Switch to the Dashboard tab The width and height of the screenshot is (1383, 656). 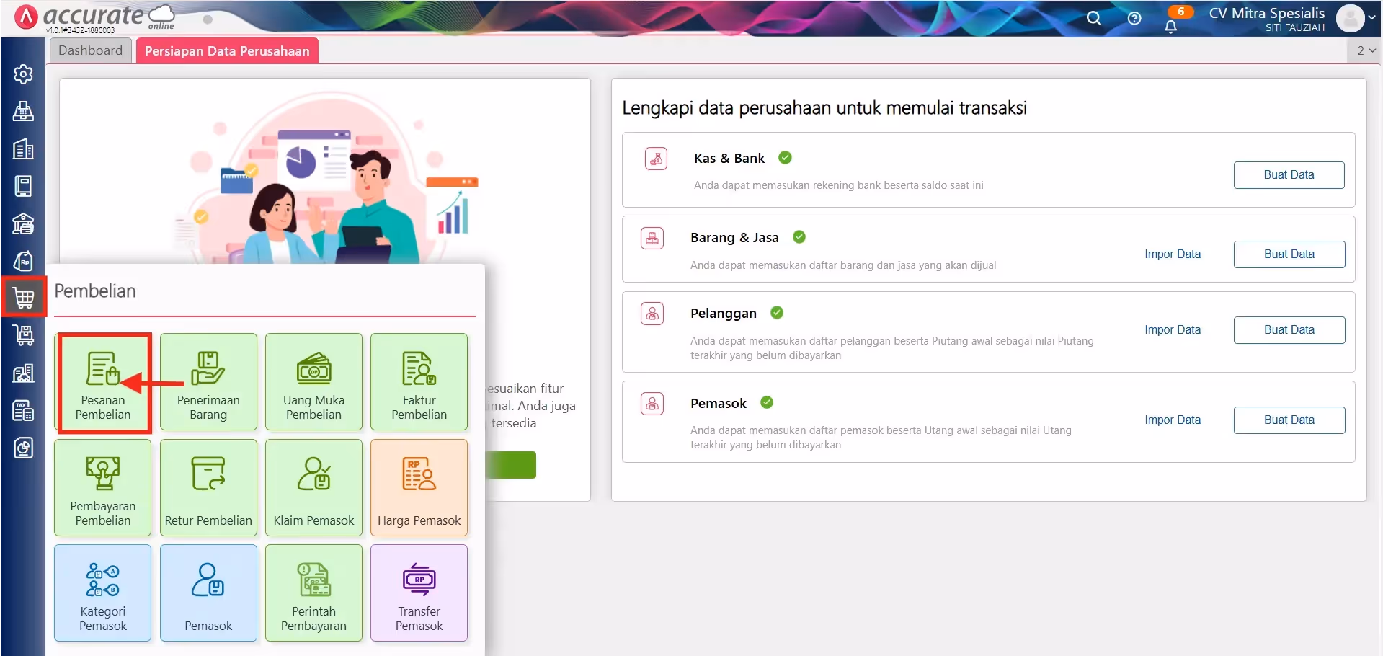tap(91, 50)
